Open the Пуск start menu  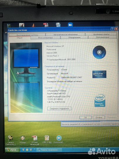tap(12, 150)
